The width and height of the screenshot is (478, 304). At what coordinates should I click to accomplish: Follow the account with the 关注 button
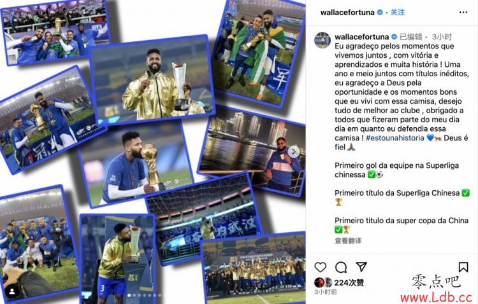(398, 12)
